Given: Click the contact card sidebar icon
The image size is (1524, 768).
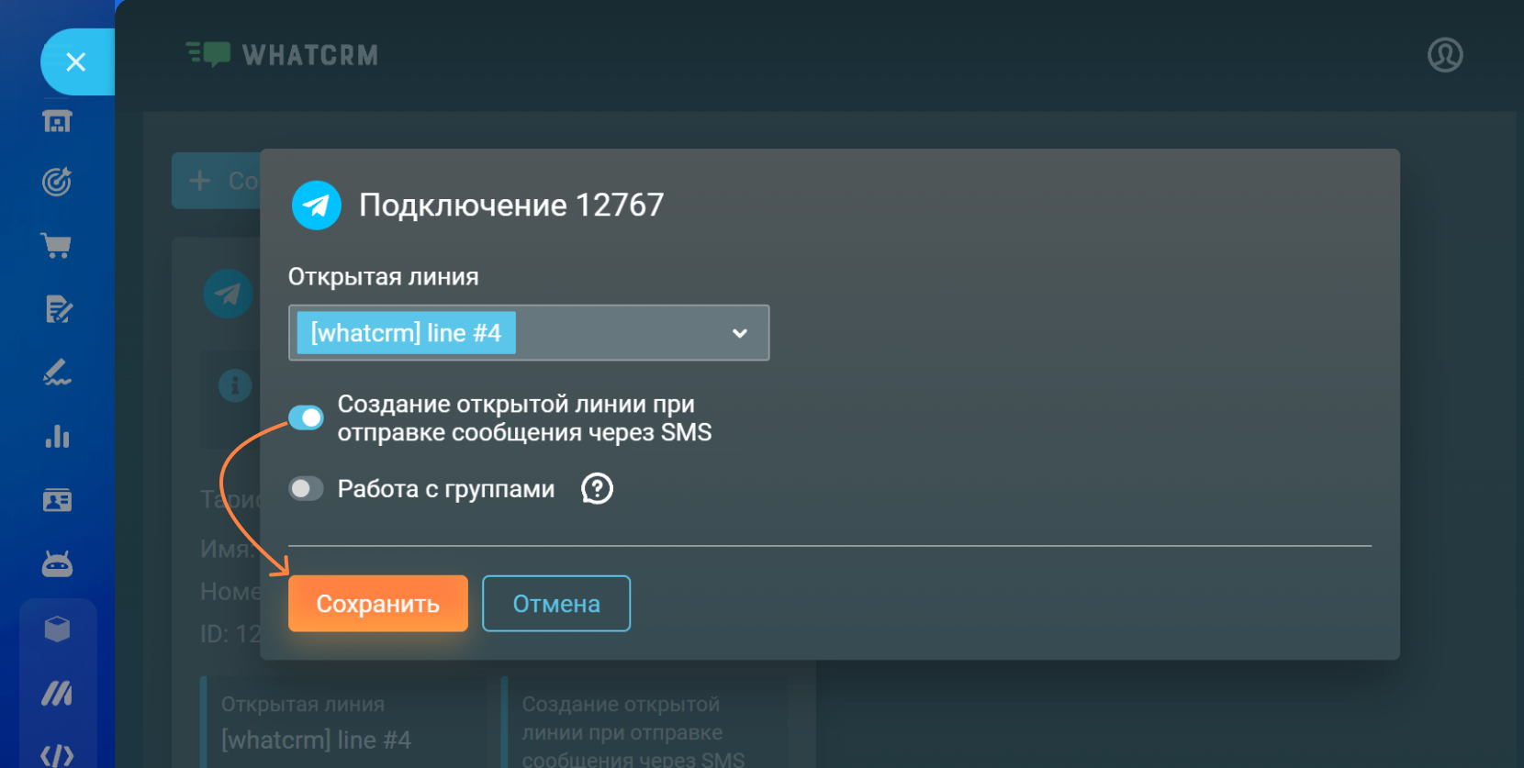Looking at the screenshot, I should pos(57,500).
